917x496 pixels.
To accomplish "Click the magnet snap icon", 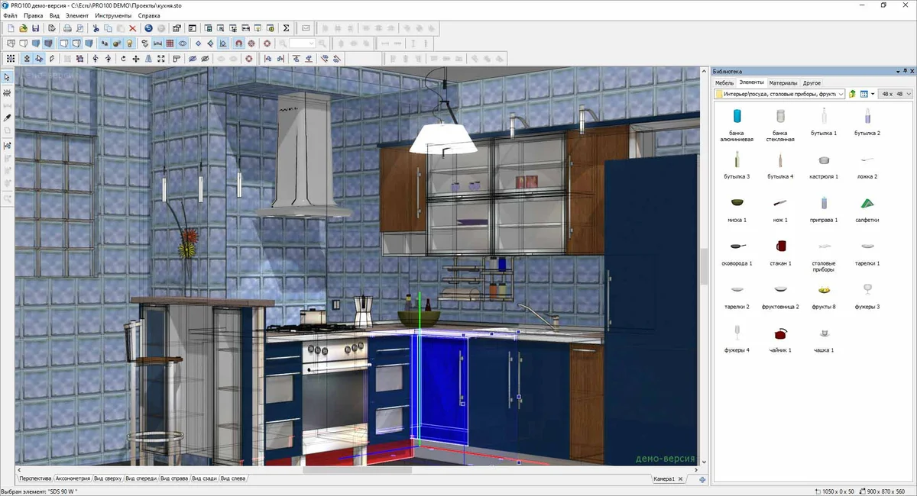I will click(238, 43).
